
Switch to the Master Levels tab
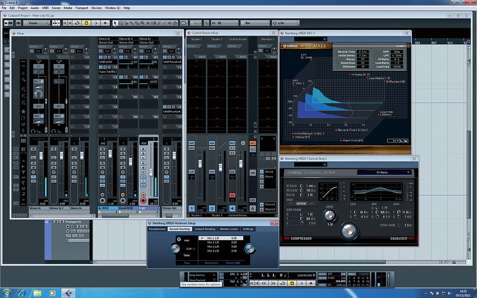coord(229,229)
